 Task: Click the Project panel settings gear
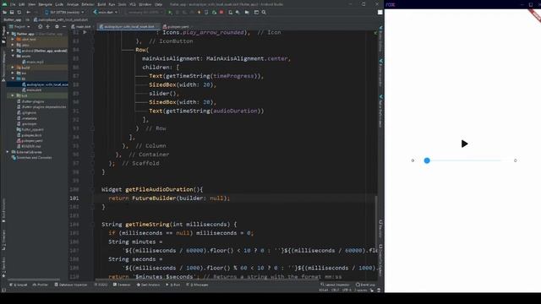click(57, 26)
